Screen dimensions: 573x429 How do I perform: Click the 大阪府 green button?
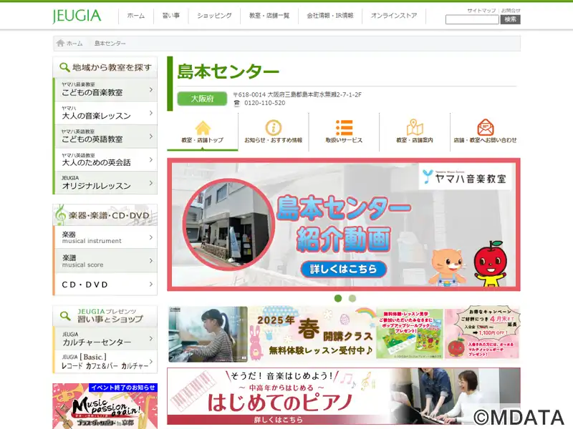coord(202,99)
